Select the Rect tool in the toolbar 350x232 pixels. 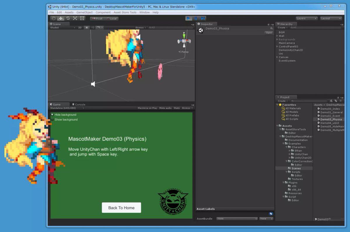click(x=82, y=18)
